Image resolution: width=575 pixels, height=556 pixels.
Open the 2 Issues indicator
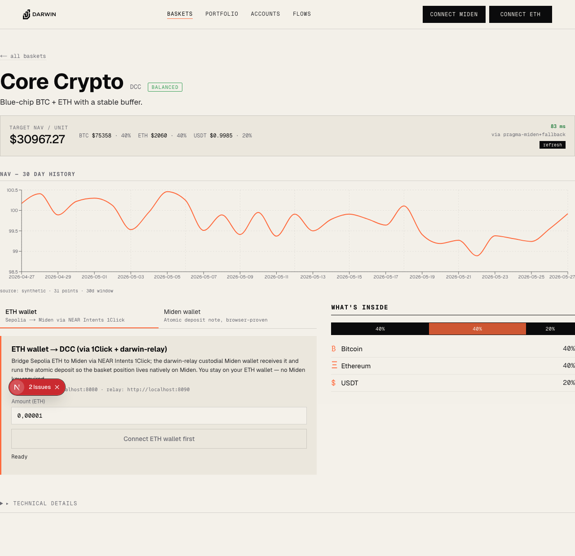point(40,387)
